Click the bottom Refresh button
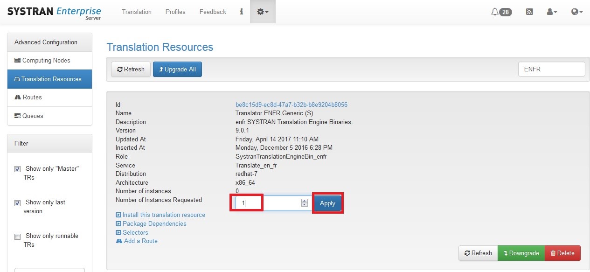The image size is (590, 272). coord(478,253)
